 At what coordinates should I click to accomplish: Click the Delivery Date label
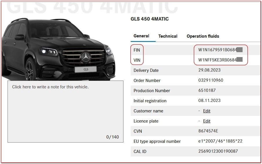146,70
